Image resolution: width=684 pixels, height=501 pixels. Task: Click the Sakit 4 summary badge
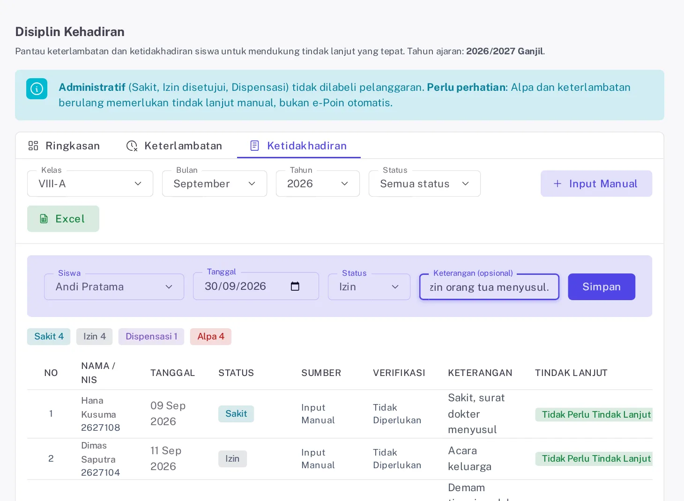pyautogui.click(x=49, y=337)
